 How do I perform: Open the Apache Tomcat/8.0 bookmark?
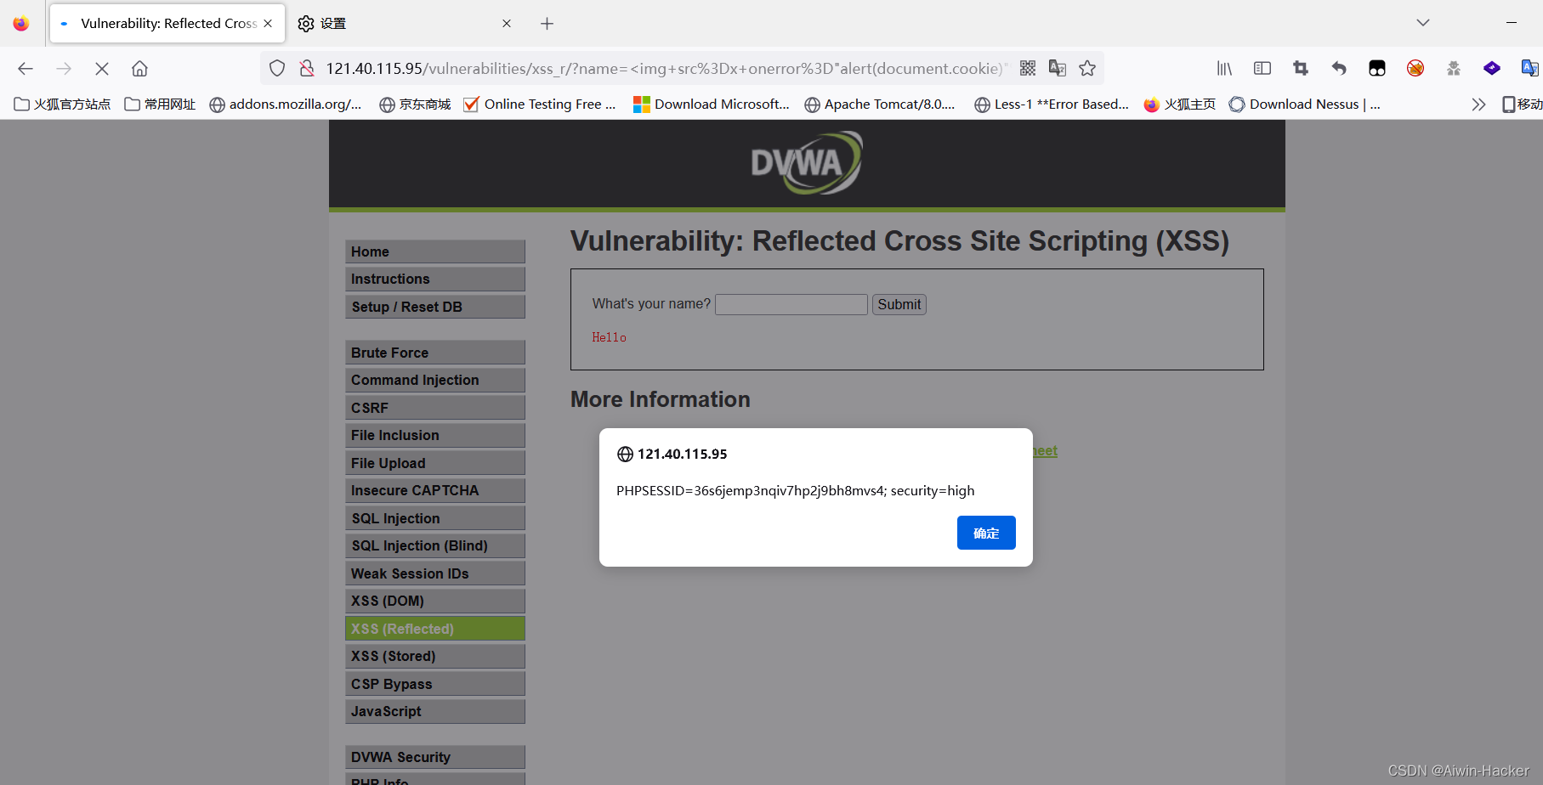tap(880, 104)
